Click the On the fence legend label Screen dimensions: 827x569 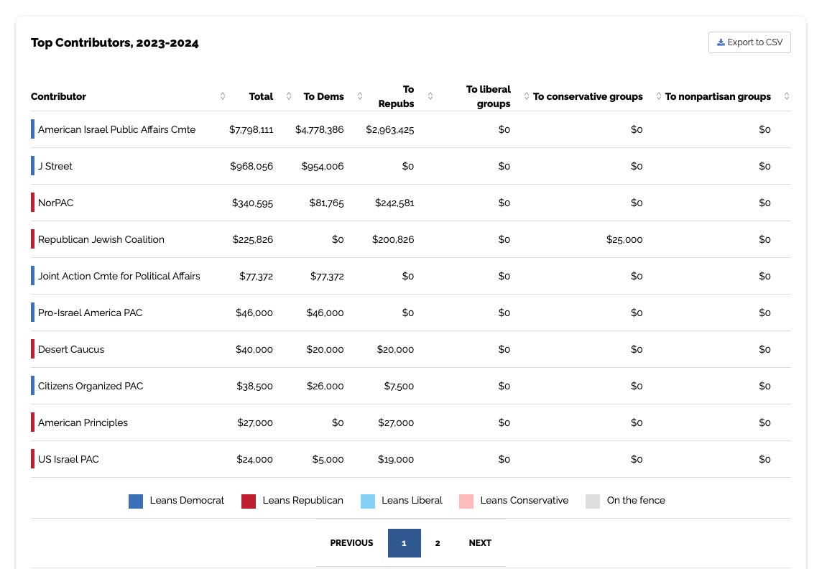636,501
